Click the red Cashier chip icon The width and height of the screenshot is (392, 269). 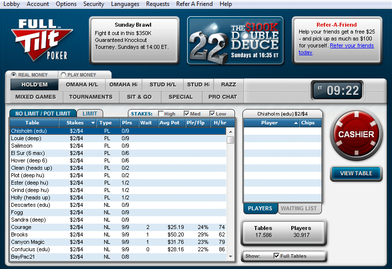pos(356,134)
